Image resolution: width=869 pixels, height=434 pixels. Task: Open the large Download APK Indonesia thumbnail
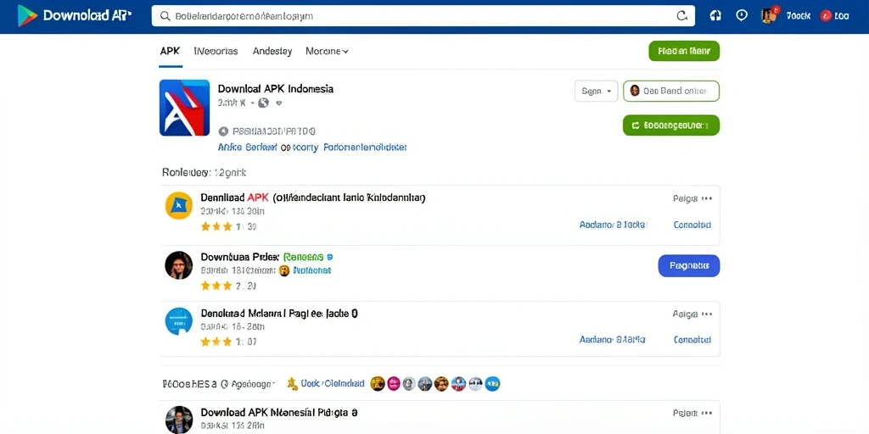[x=184, y=108]
